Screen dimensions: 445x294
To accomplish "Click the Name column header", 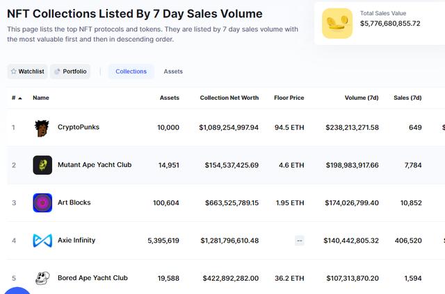I will click(x=41, y=98).
